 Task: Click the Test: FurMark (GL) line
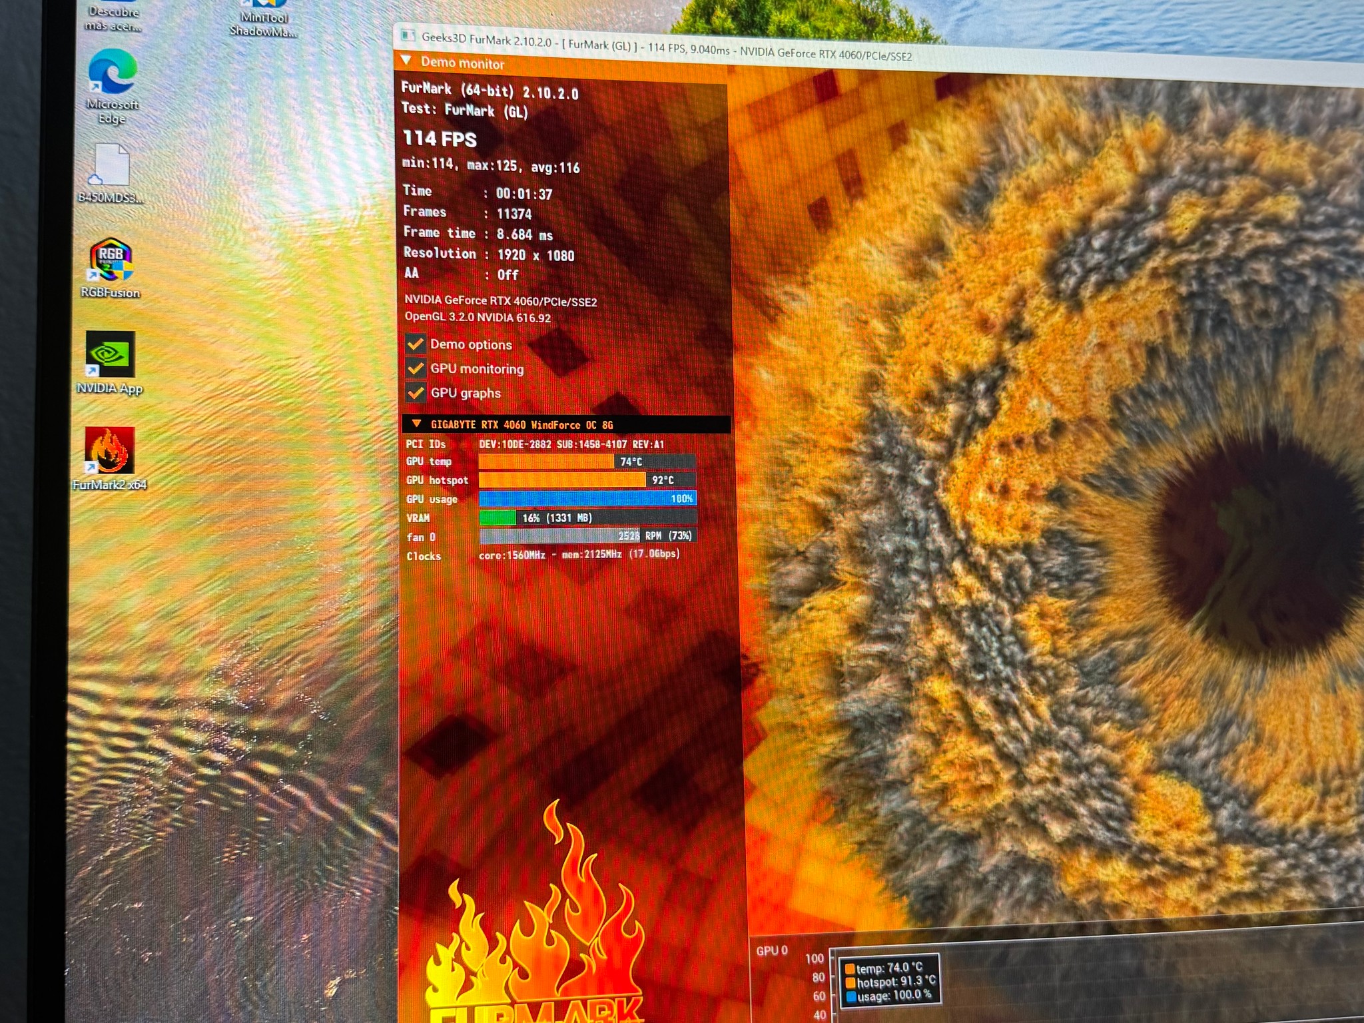coord(465,109)
